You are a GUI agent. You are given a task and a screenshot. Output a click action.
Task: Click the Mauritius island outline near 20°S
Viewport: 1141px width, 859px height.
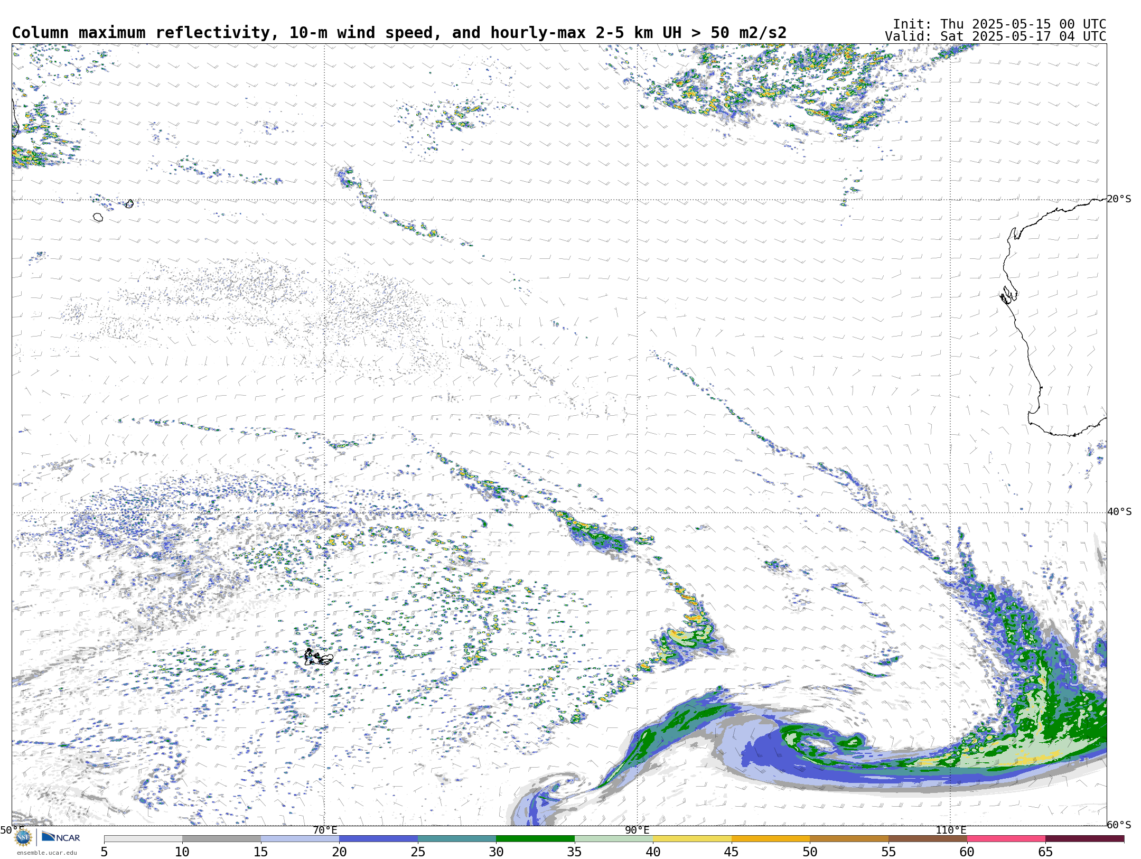coord(130,203)
